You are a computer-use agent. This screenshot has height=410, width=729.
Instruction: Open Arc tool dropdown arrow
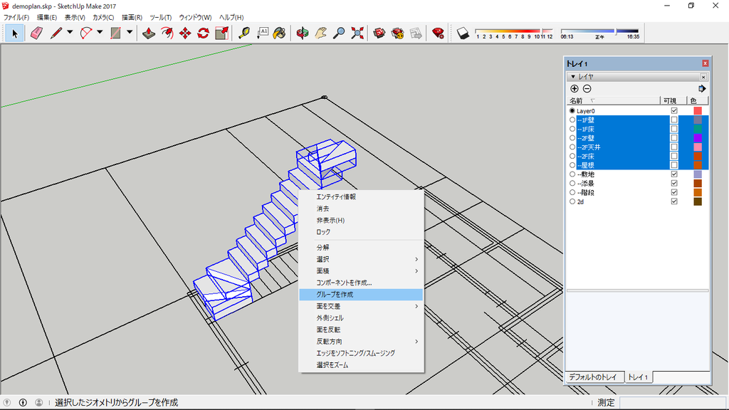pyautogui.click(x=100, y=33)
